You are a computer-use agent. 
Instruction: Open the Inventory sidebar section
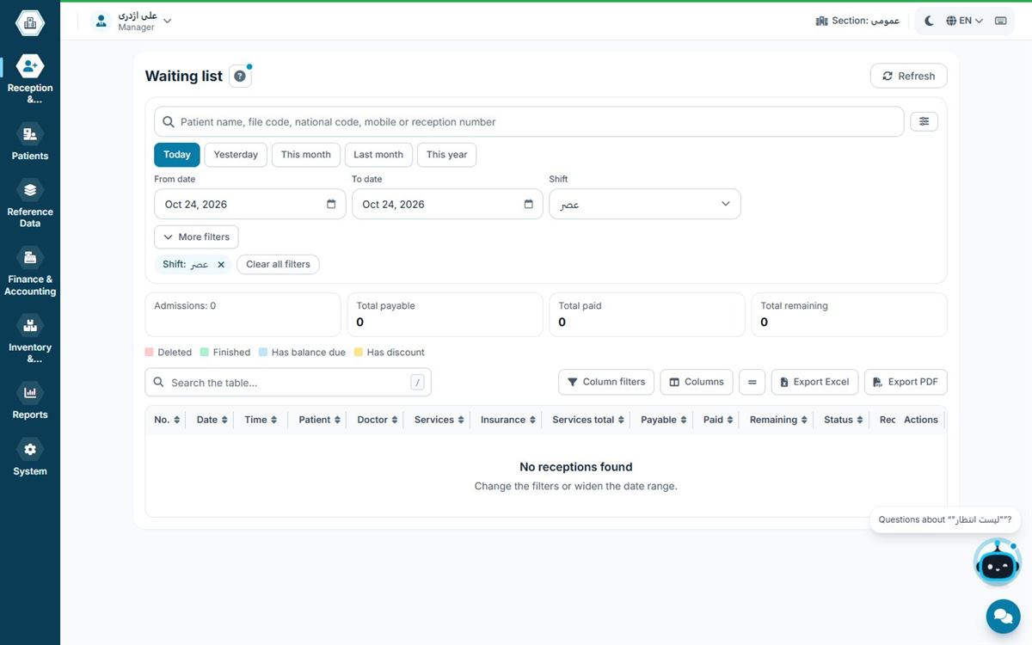click(30, 340)
